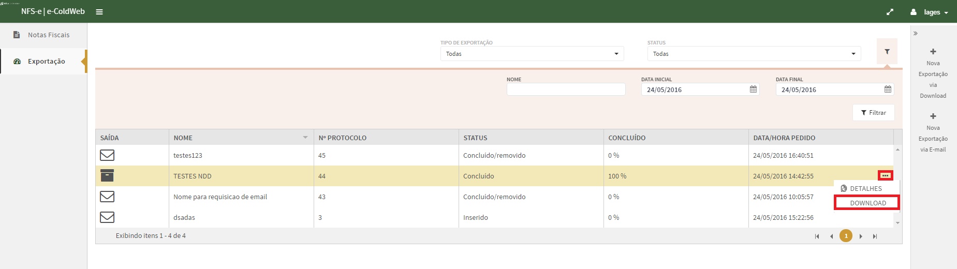This screenshot has height=269, width=957.
Task: Toggle fullscreen with the expand arrows icon
Action: pos(890,12)
